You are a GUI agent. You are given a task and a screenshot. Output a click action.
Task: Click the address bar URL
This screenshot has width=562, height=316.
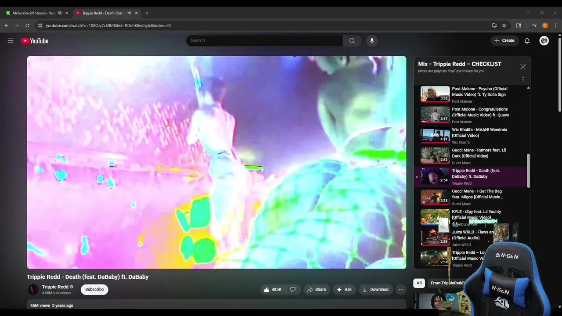click(108, 25)
